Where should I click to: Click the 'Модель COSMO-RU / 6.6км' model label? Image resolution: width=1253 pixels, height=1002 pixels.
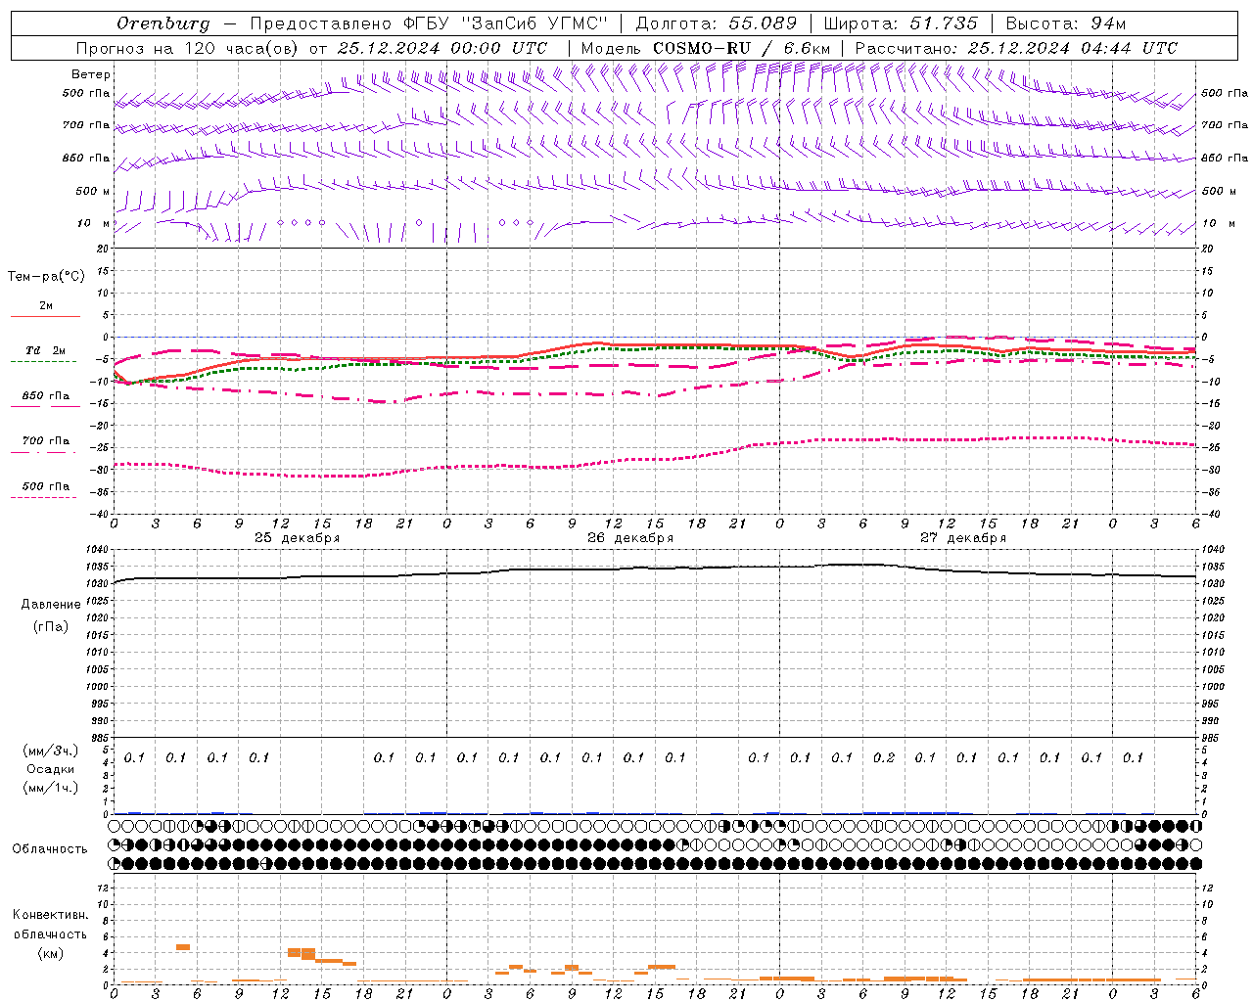pos(706,48)
